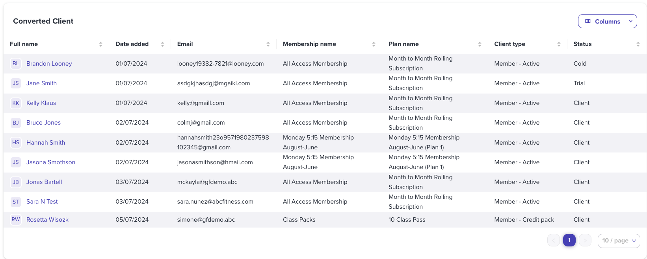Select page 1 in pagination
The width and height of the screenshot is (647, 259).
[x=569, y=240]
